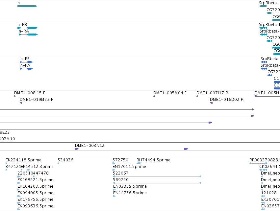
Task: Select the 523067 feature span line
Action: pos(157,176)
